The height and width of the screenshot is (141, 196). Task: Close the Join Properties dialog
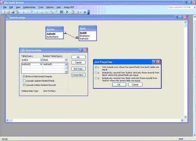click(158, 62)
